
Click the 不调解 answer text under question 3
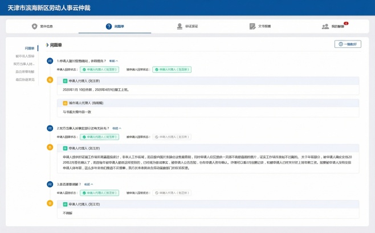coord(67,213)
